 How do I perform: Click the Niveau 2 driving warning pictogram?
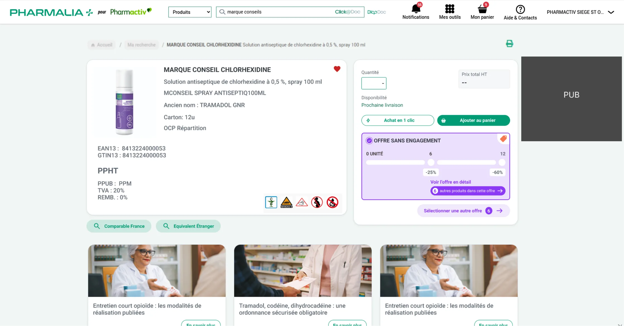(x=286, y=202)
